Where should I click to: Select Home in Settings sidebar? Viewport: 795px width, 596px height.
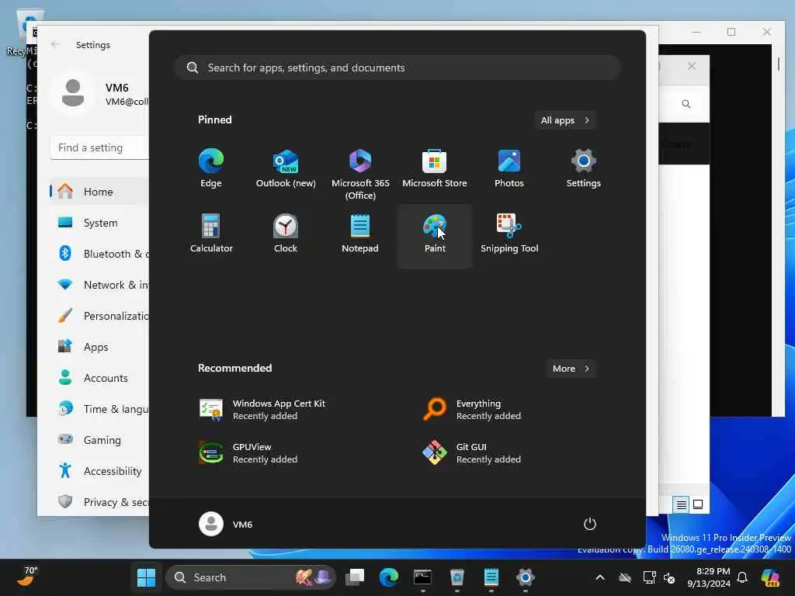point(99,192)
